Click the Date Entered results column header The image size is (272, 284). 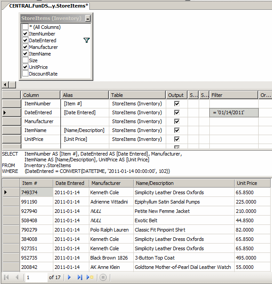pyautogui.click(x=71, y=183)
